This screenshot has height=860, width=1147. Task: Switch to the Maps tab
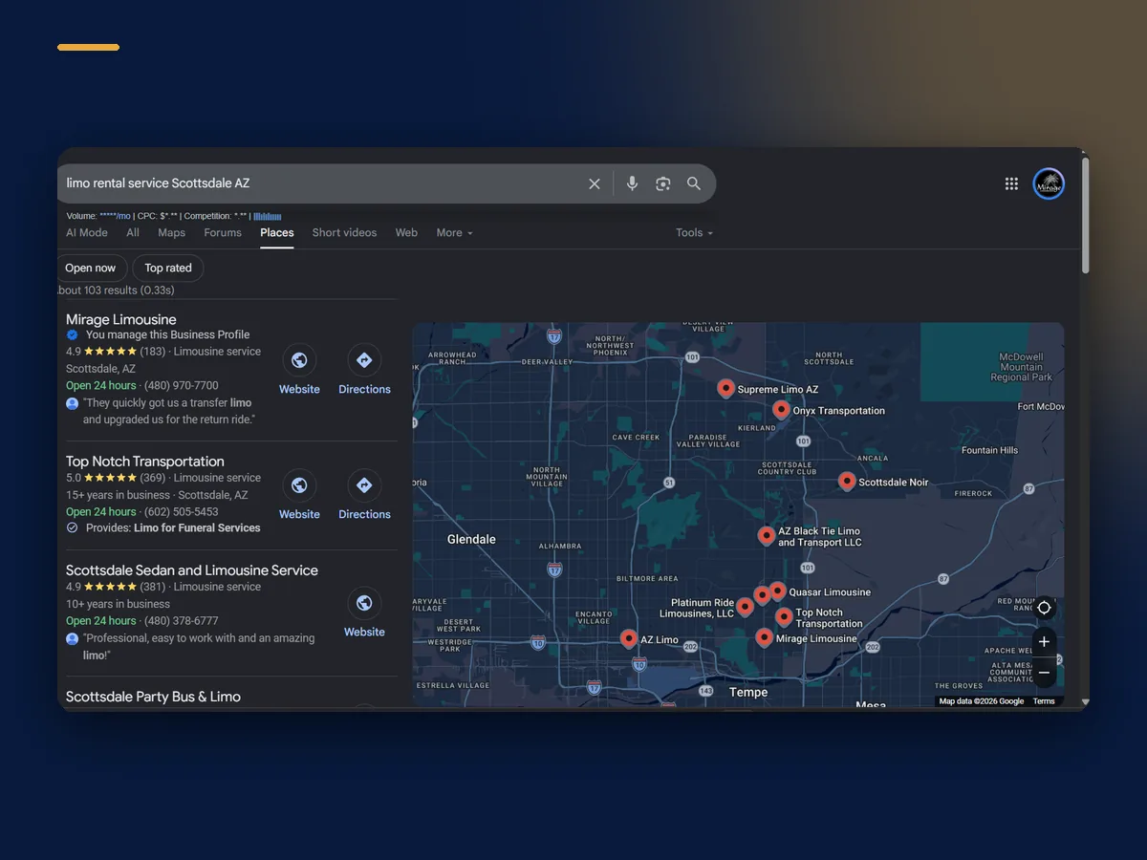click(172, 233)
